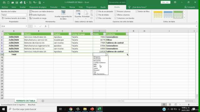Screen dimensions: 200x112
Task: Click the Save floppy disk icon
Action: pos(17,2)
